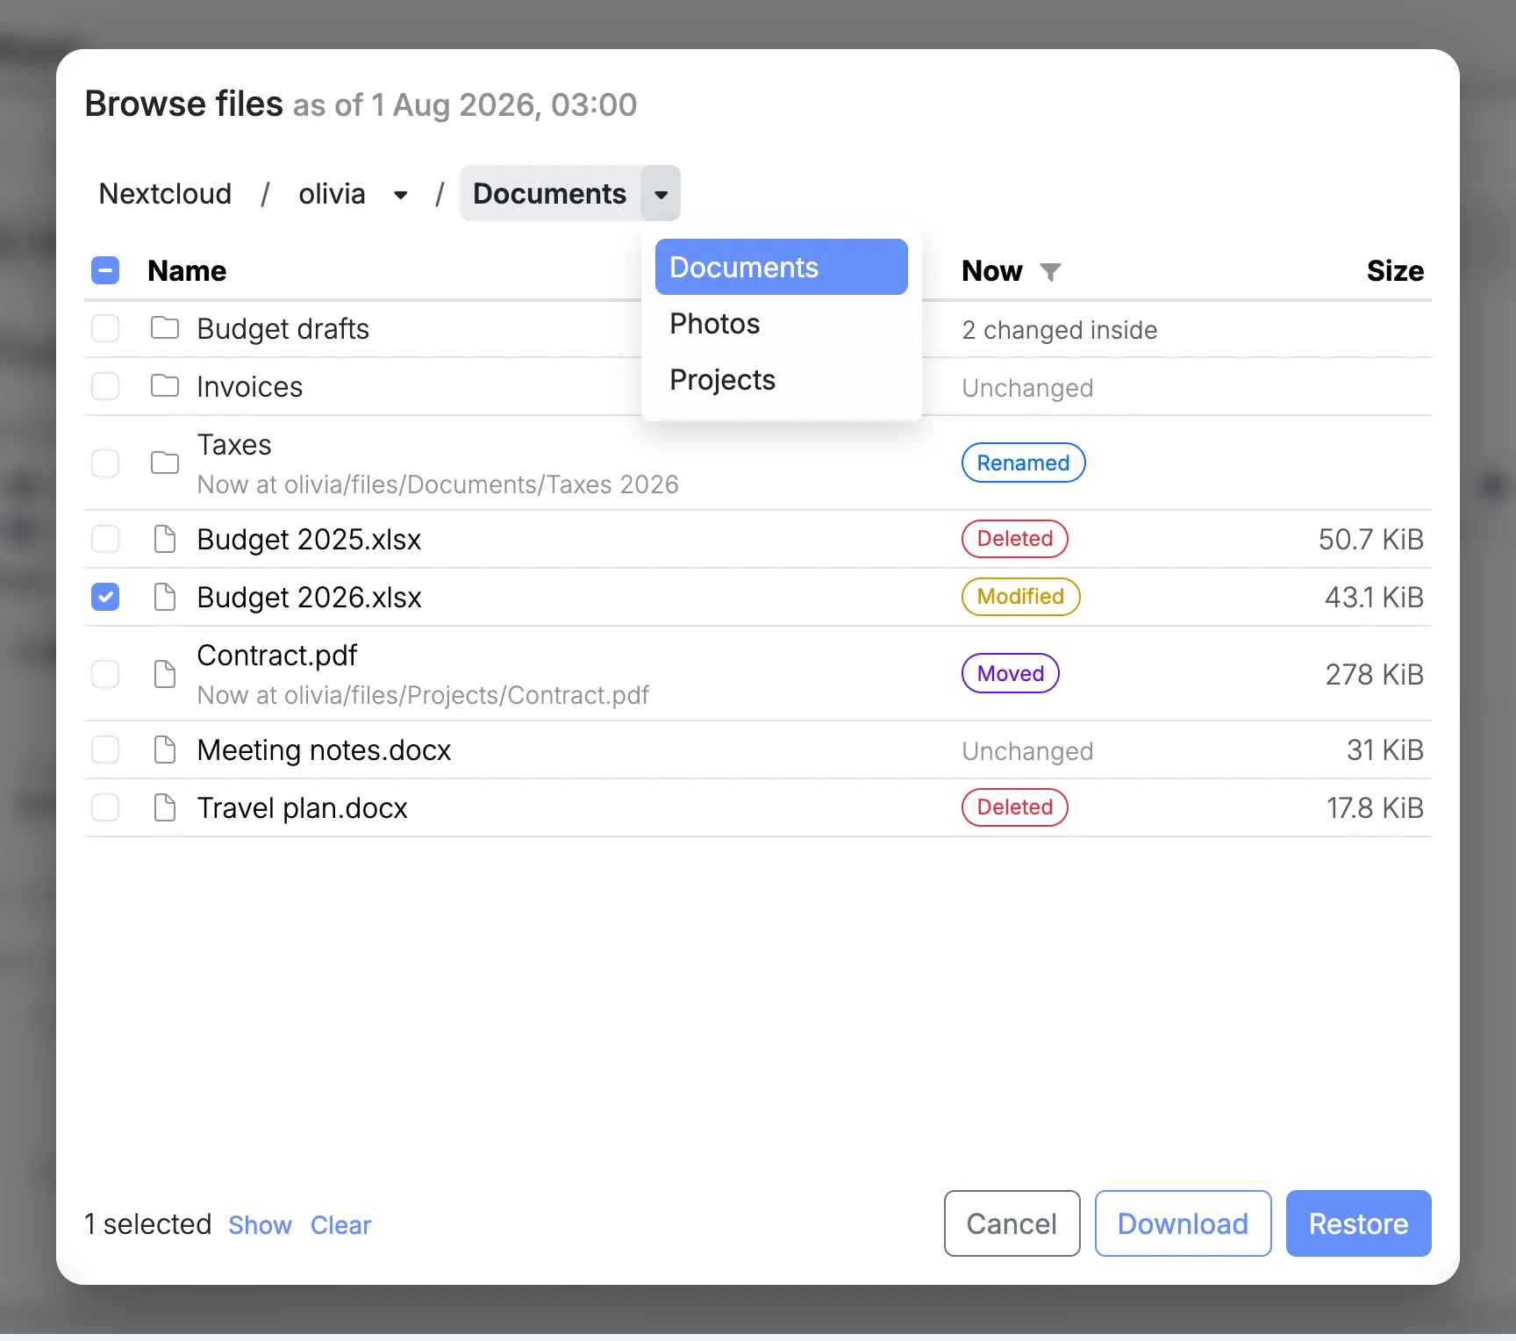The width and height of the screenshot is (1516, 1341).
Task: Check the Taxes folder checkbox
Action: (x=105, y=463)
